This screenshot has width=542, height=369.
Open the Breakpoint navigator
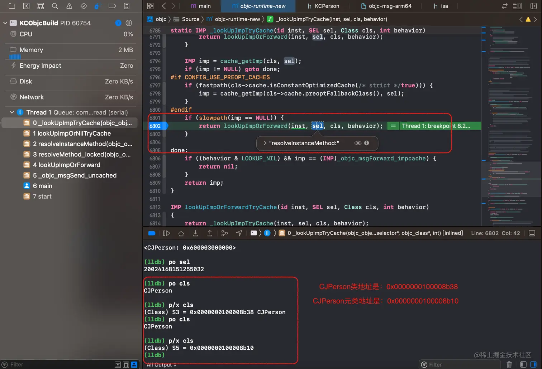(112, 6)
